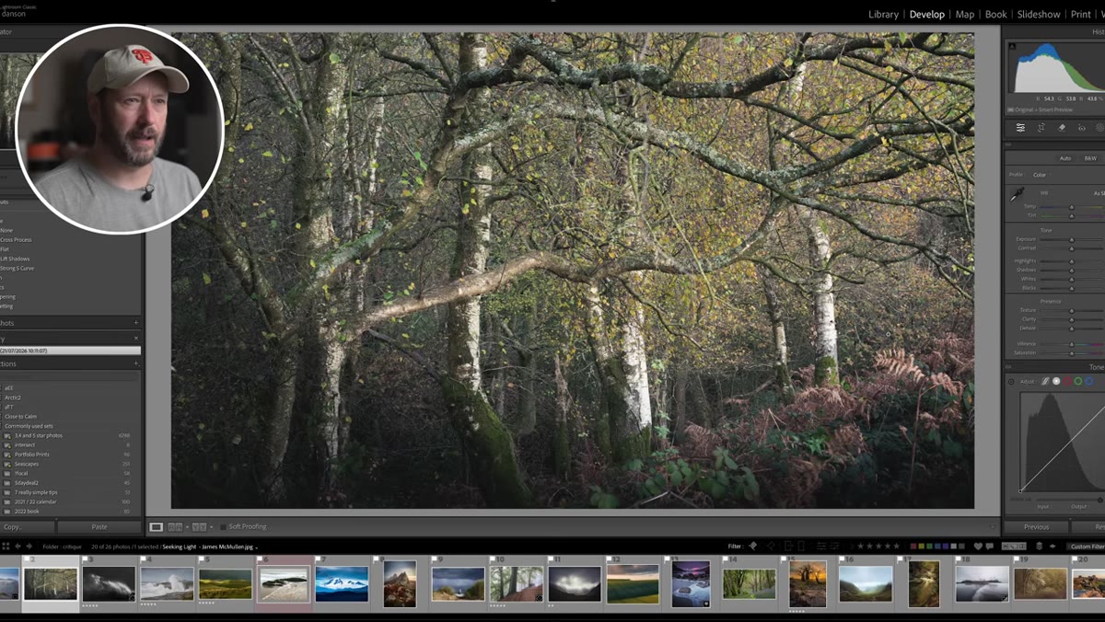Viewport: 1105px width, 622px height.
Task: Toggle the Tone Curve panel switch
Action: (x=1008, y=367)
